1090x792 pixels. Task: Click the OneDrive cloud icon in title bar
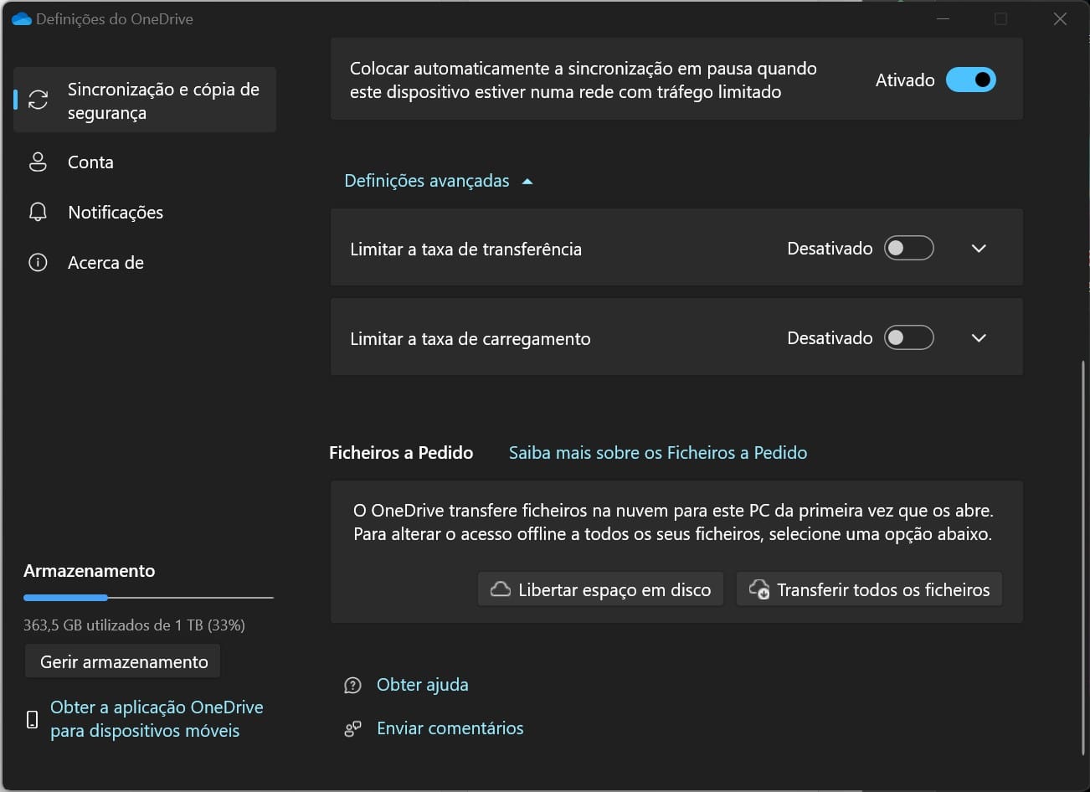(x=21, y=19)
